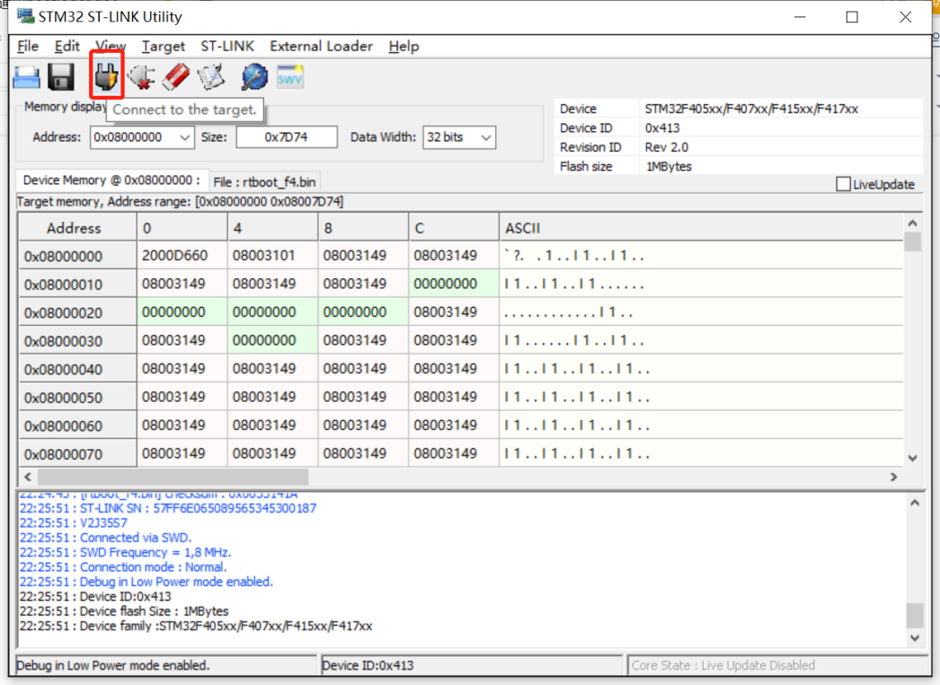Save memory using the floppy disk icon
The width and height of the screenshot is (940, 685).
coord(59,76)
